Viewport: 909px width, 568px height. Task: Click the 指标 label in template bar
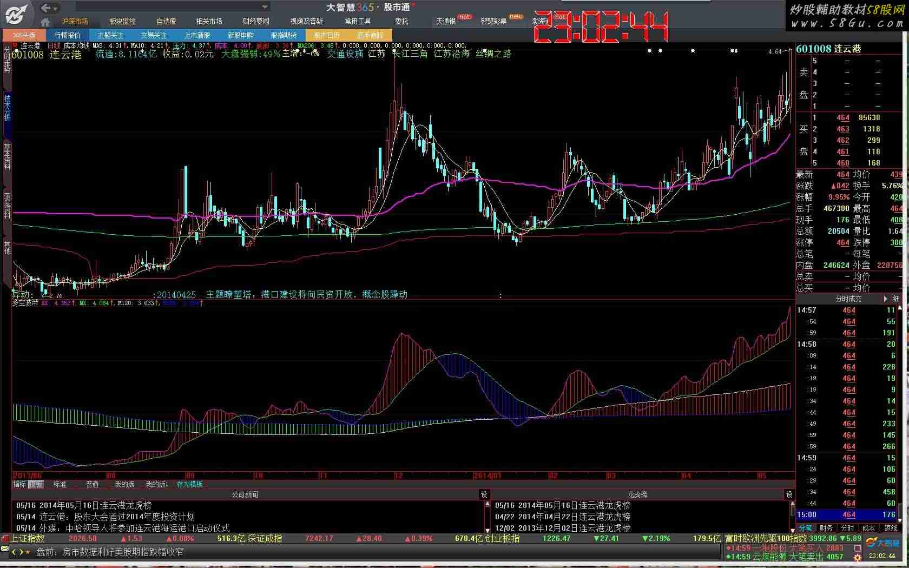point(19,484)
